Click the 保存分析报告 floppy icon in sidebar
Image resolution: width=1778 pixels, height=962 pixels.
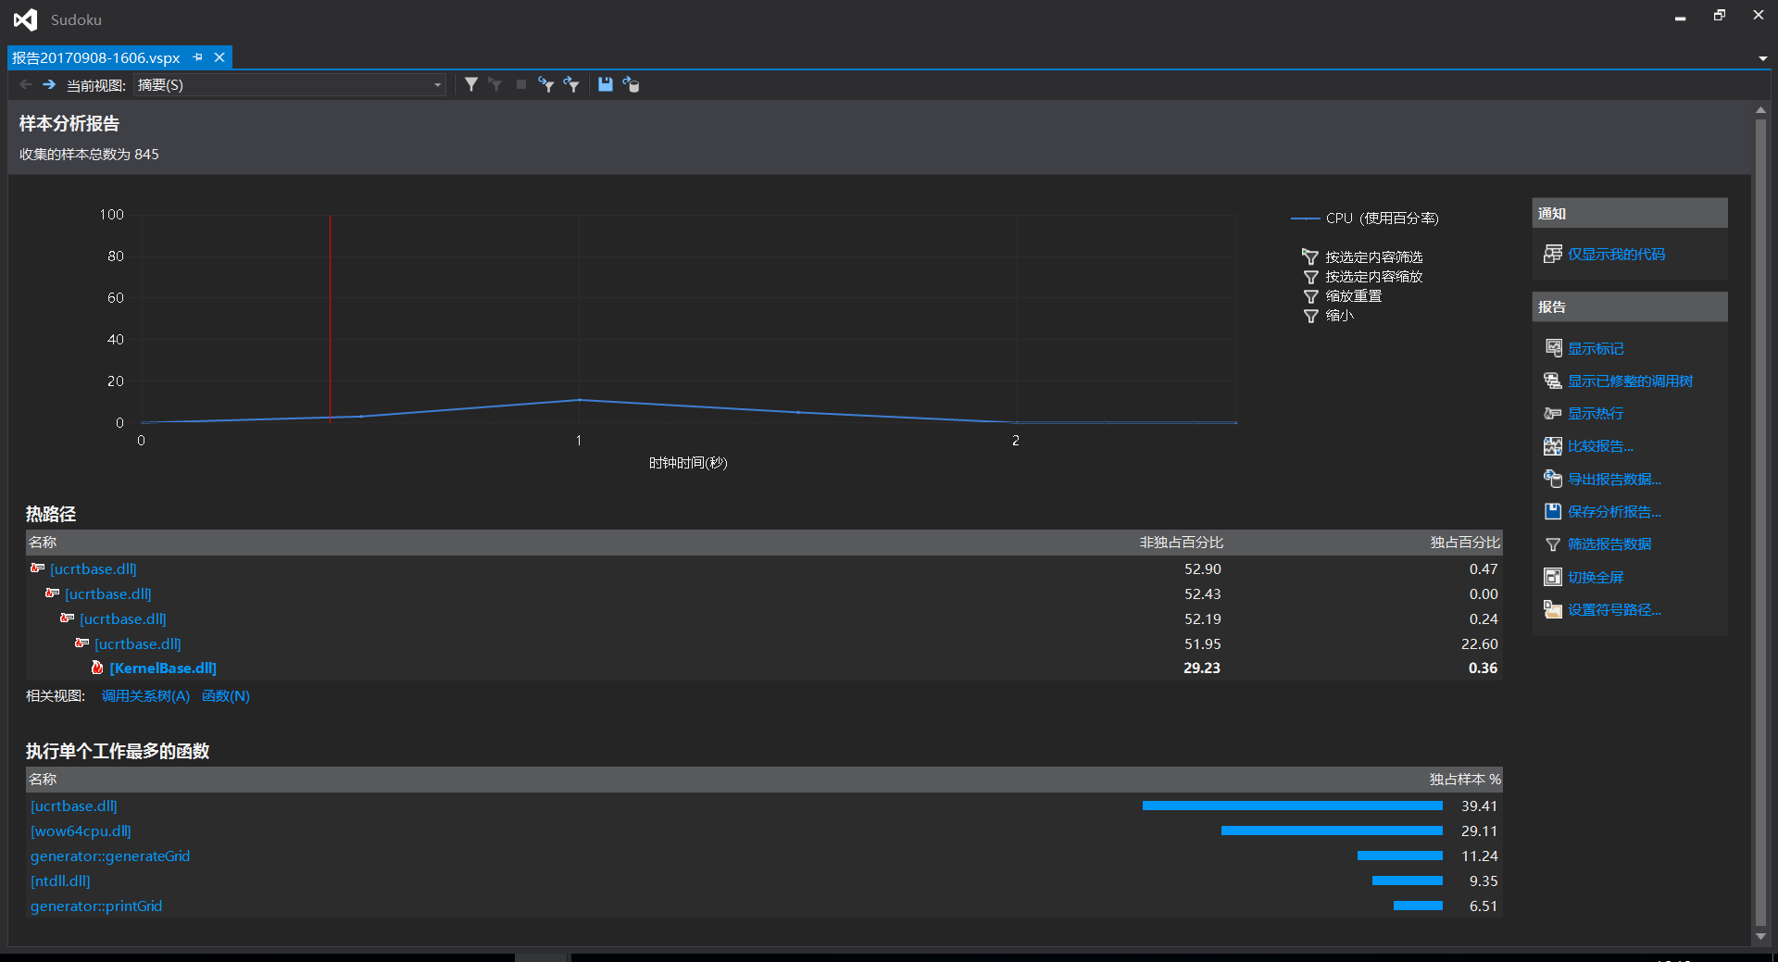pos(1553,511)
